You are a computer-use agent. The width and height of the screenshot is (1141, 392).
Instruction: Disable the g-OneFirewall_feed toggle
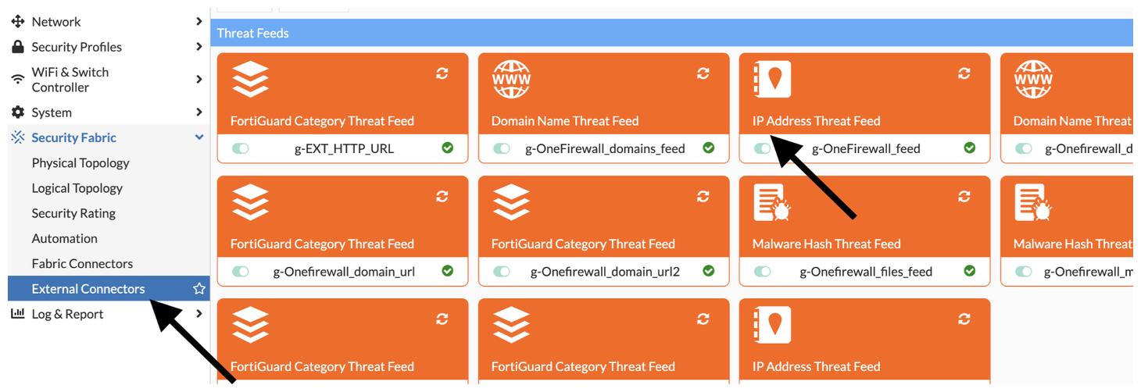763,148
